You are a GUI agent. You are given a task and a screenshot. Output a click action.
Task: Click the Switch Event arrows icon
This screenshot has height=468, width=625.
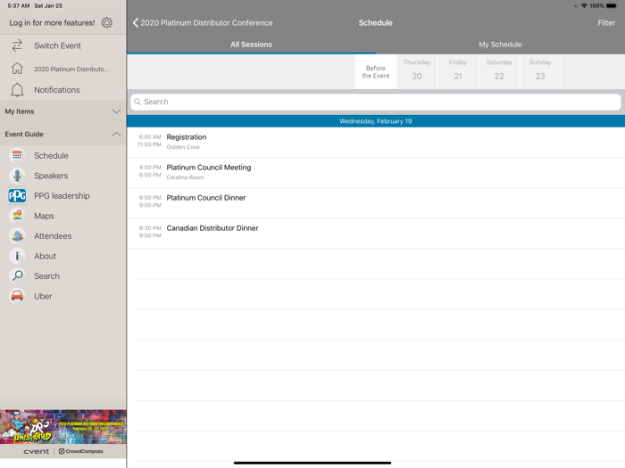tap(17, 45)
